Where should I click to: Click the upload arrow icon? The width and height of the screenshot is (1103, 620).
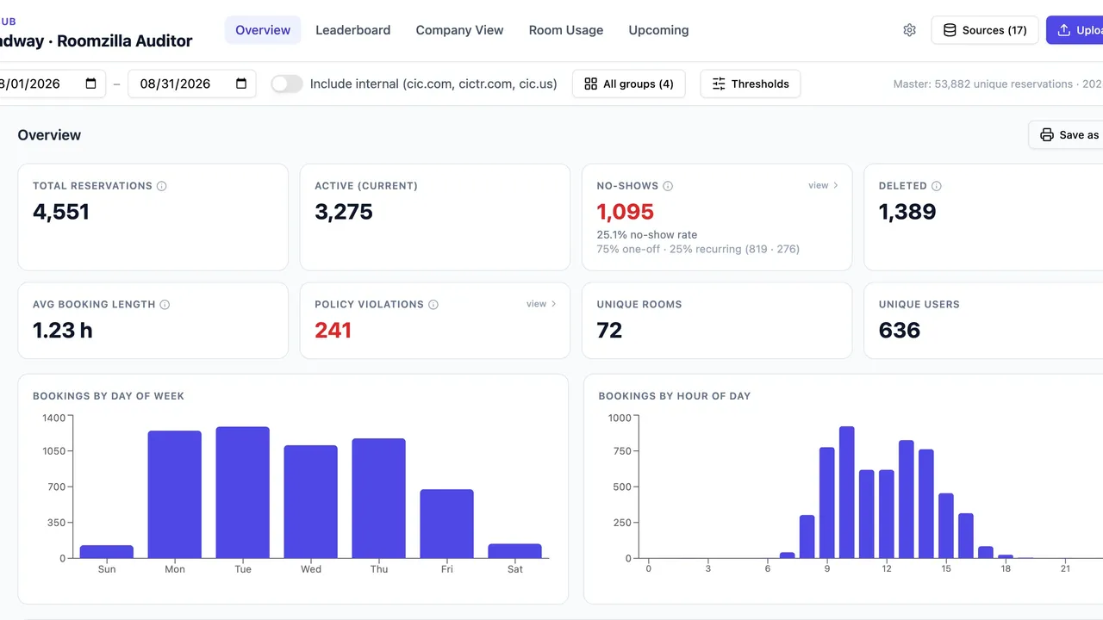click(1064, 30)
